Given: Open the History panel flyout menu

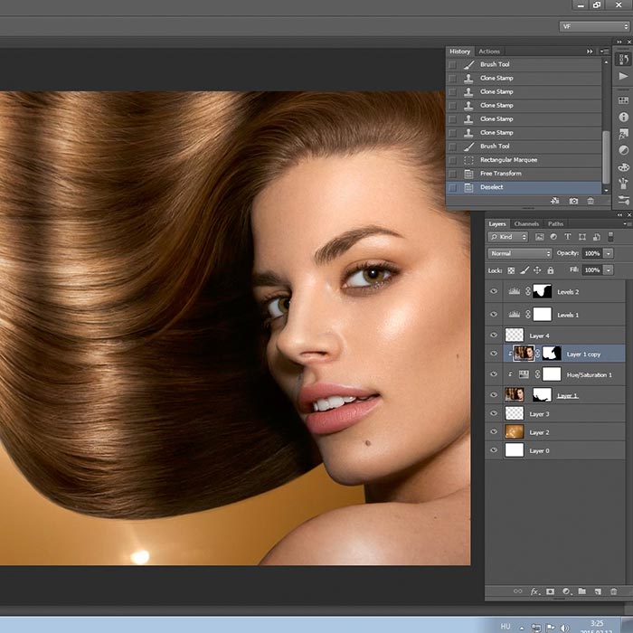Looking at the screenshot, I should pyautogui.click(x=604, y=52).
